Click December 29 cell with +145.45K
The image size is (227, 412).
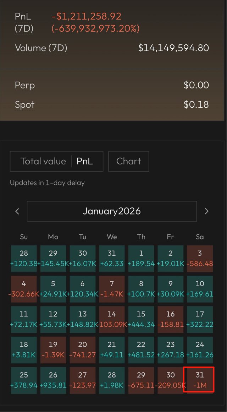click(x=53, y=258)
